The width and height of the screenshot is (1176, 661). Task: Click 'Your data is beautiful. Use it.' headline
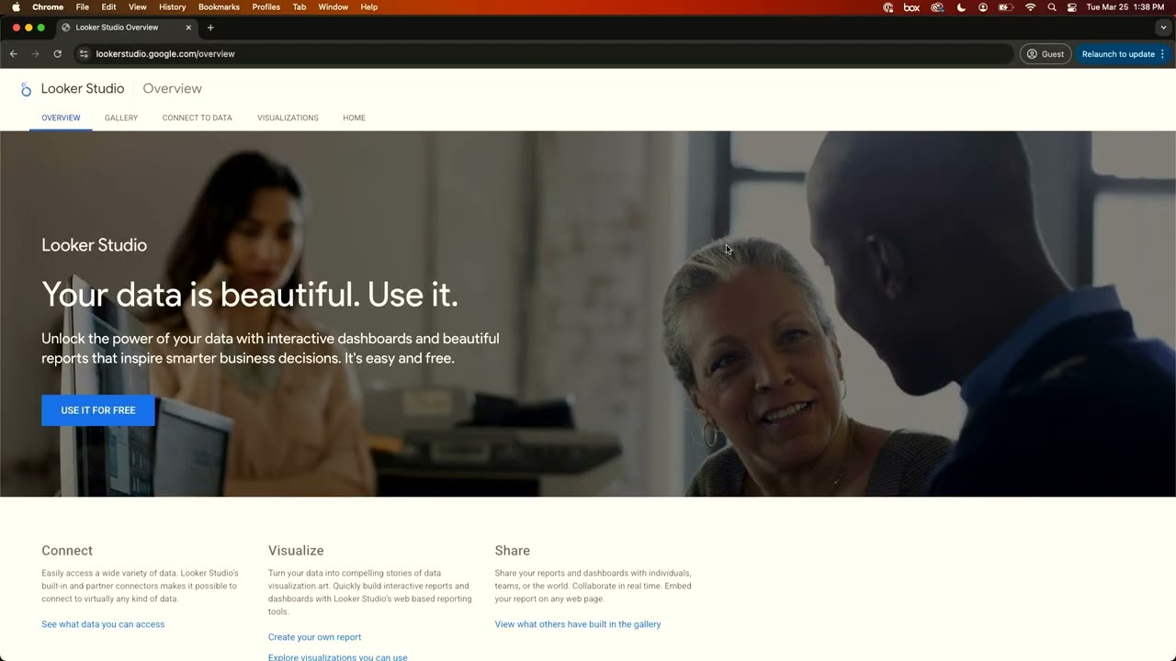coord(250,295)
